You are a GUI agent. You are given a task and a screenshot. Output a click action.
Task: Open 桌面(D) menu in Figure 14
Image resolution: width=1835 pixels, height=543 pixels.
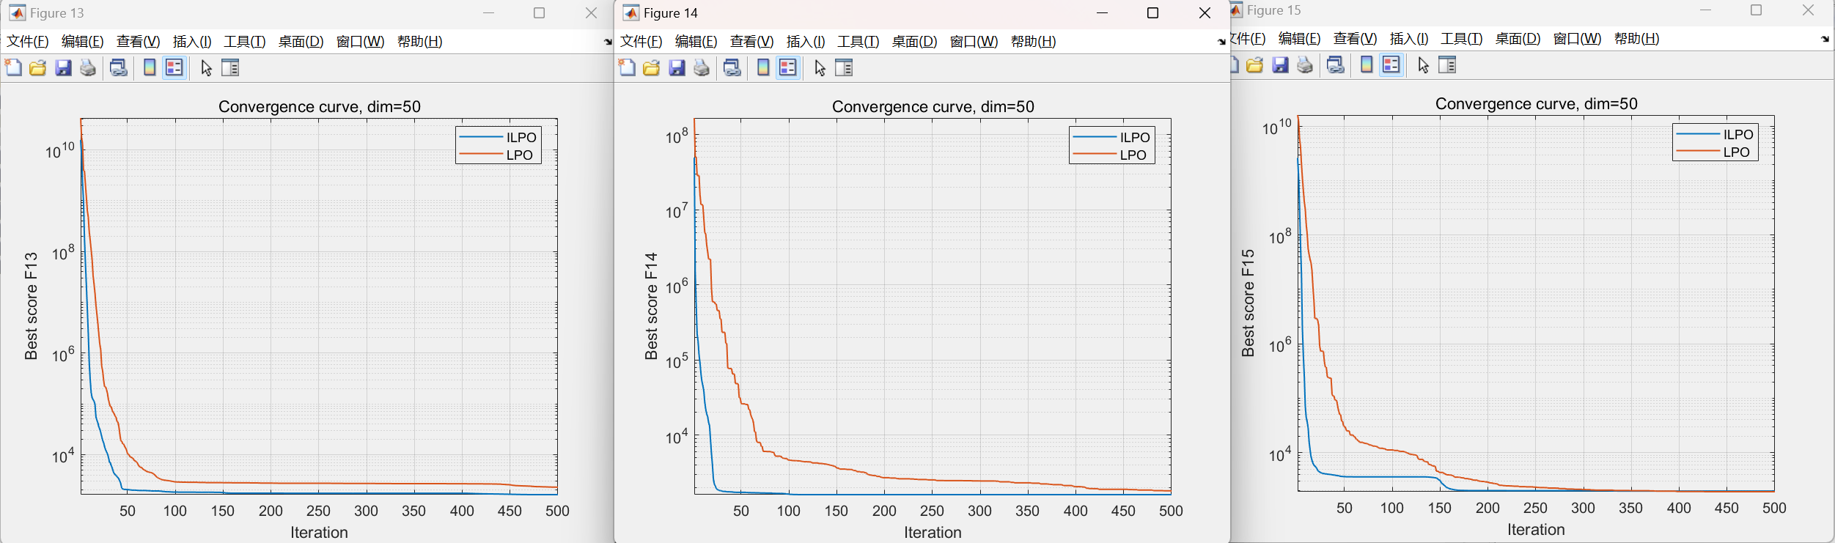tap(914, 42)
